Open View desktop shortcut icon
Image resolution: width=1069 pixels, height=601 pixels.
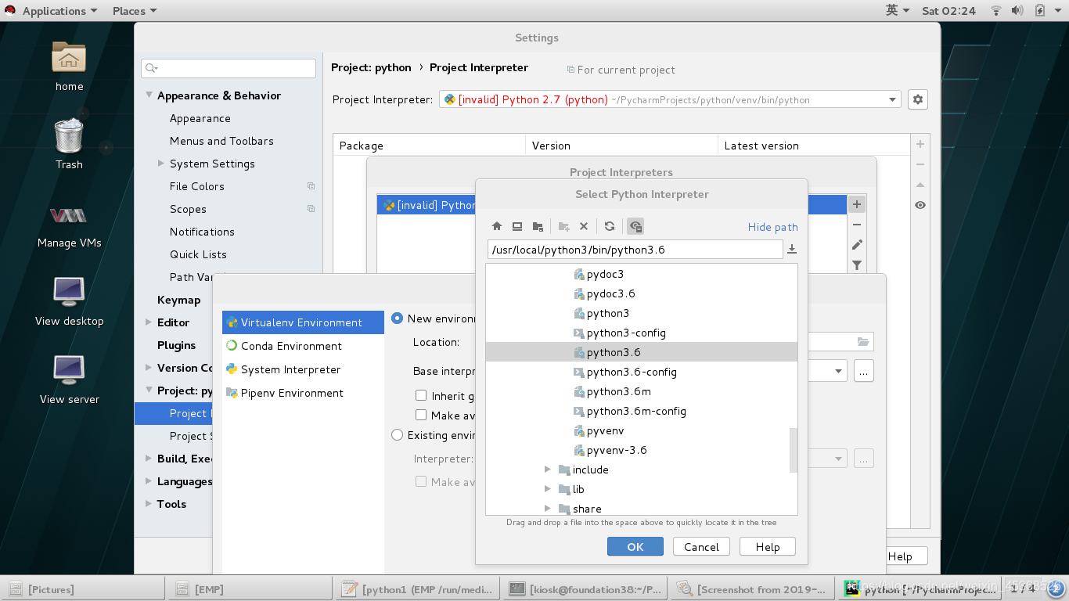point(69,291)
